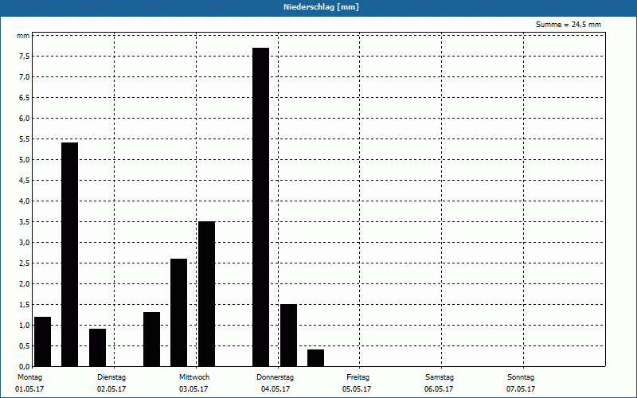Screen dimensions: 637x398
Task: Click the 4,0 y-axis value
Action: pyautogui.click(x=25, y=201)
